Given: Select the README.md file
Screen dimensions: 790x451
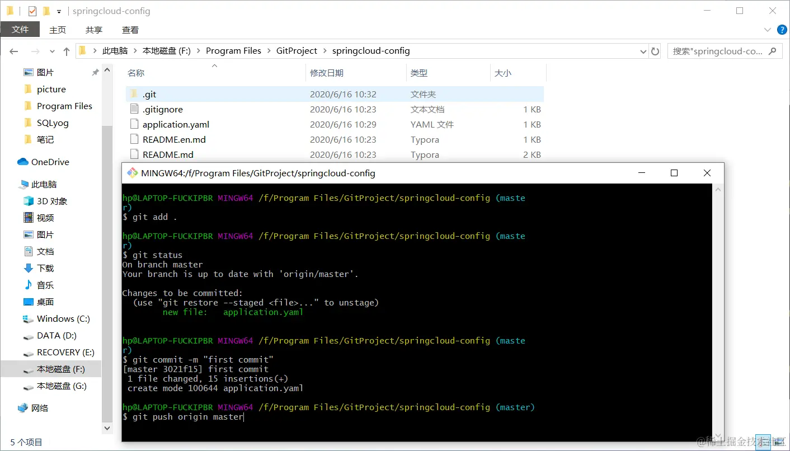Looking at the screenshot, I should 335,154.
